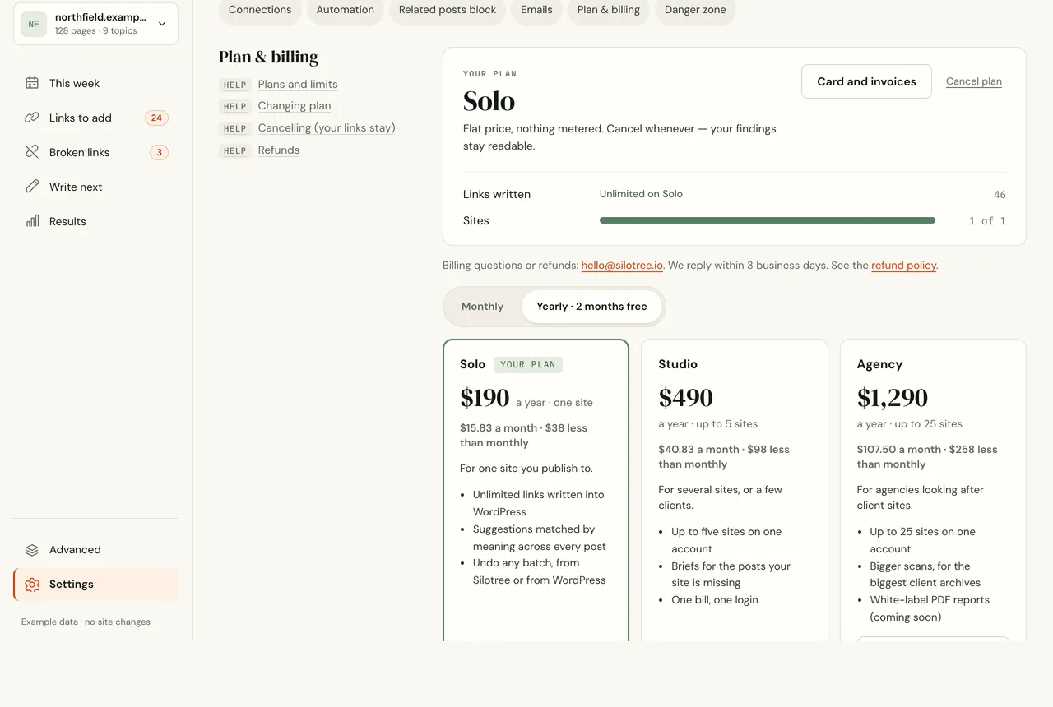Open Write next in the sidebar
The width and height of the screenshot is (1053, 707).
point(95,187)
